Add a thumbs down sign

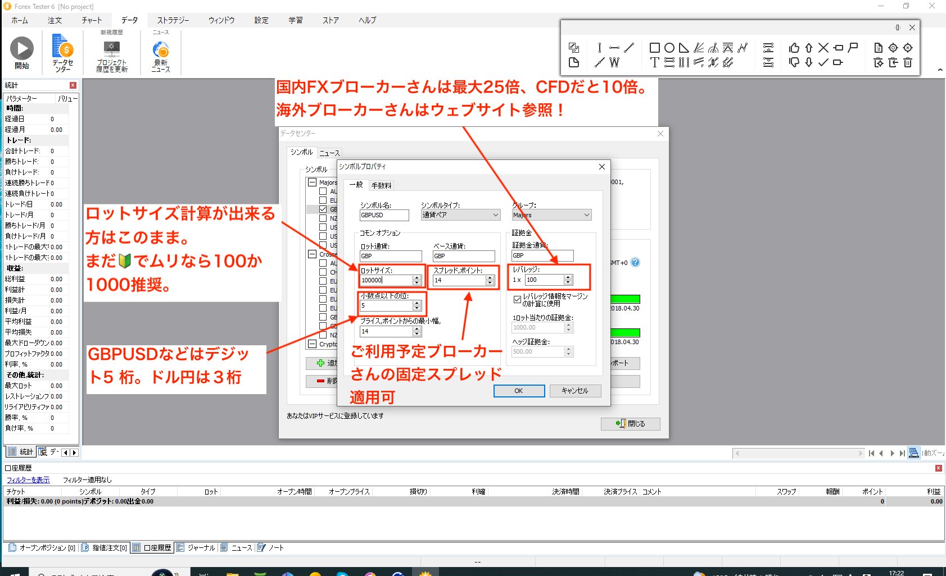click(794, 62)
